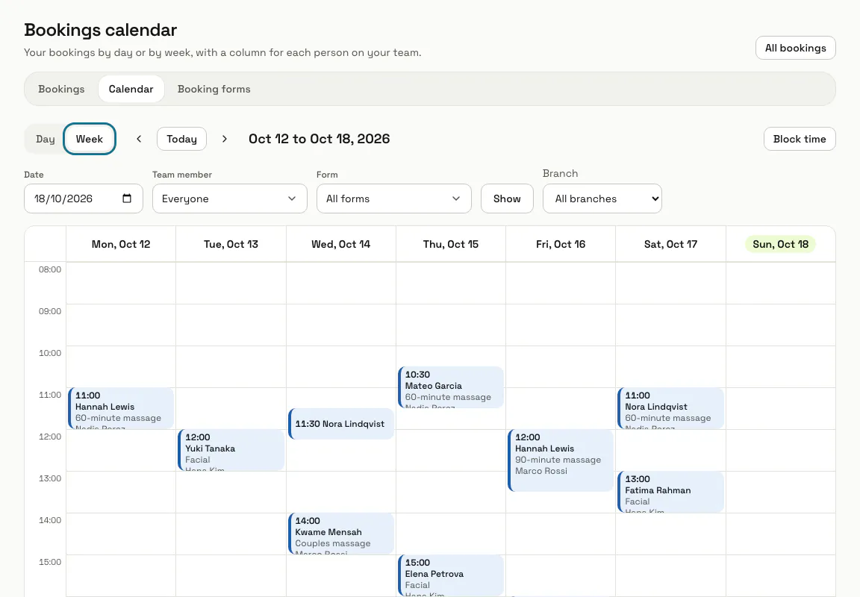Image resolution: width=860 pixels, height=597 pixels.
Task: Open the Team member dropdown
Action: (x=229, y=199)
